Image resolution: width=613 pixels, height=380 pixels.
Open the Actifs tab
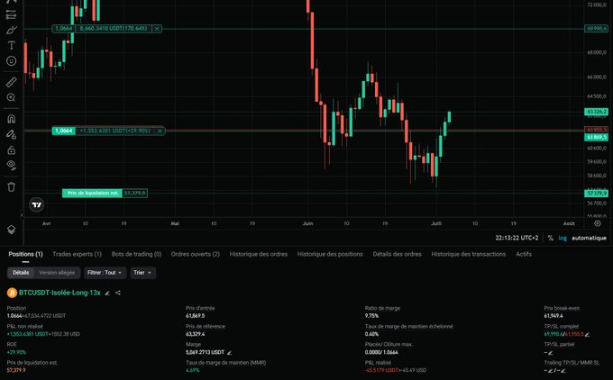(x=524, y=254)
